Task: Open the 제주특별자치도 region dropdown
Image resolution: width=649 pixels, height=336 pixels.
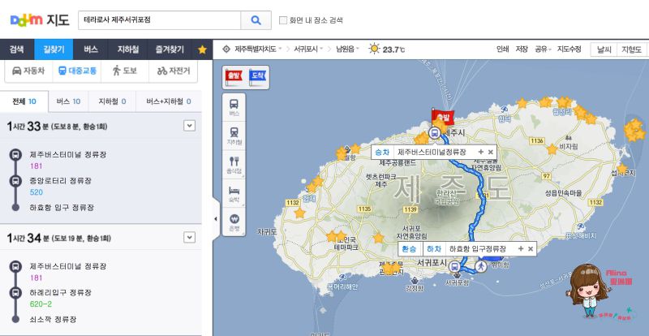Action: click(258, 50)
